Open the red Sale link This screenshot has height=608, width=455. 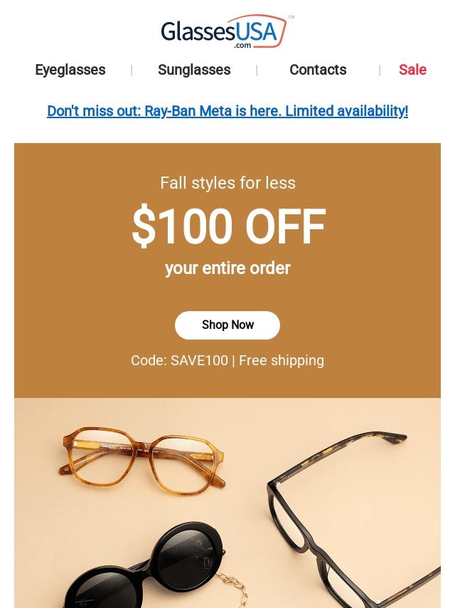tap(412, 70)
